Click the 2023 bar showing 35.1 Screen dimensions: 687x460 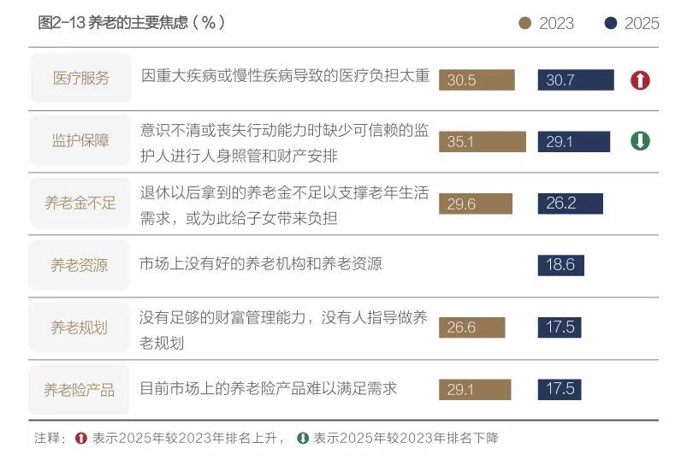483,142
